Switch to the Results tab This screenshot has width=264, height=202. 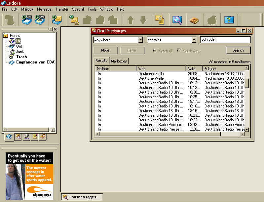point(101,61)
